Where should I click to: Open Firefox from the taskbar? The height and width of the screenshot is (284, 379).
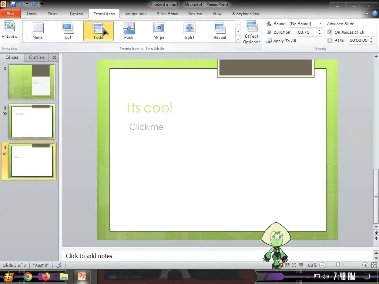click(46, 277)
